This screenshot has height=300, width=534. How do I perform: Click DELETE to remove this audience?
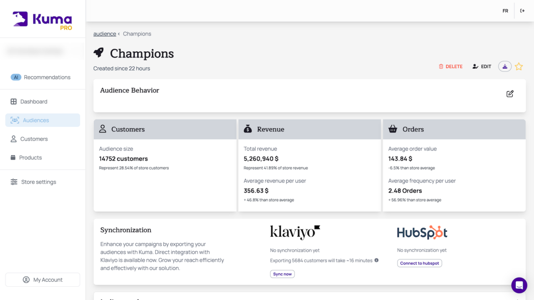point(451,66)
